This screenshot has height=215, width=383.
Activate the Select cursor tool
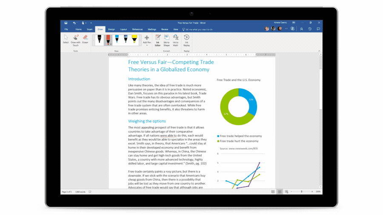tap(66, 40)
